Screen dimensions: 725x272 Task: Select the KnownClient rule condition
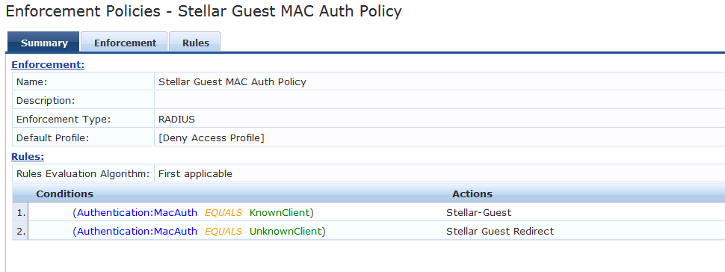194,213
